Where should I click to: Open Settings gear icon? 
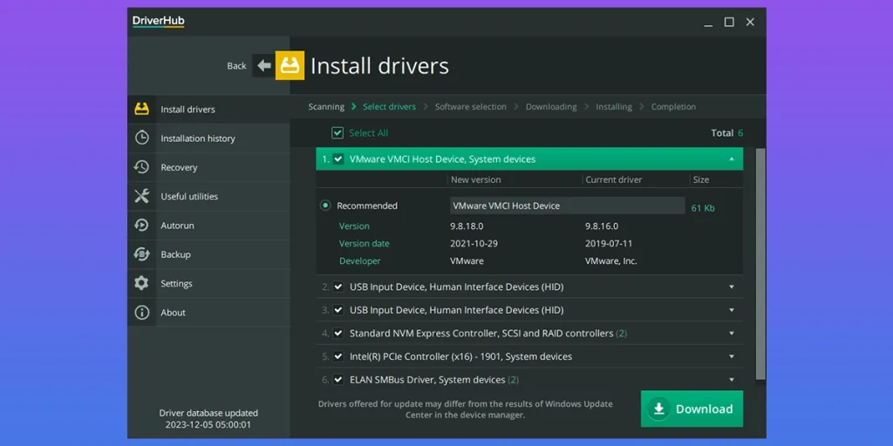[141, 283]
